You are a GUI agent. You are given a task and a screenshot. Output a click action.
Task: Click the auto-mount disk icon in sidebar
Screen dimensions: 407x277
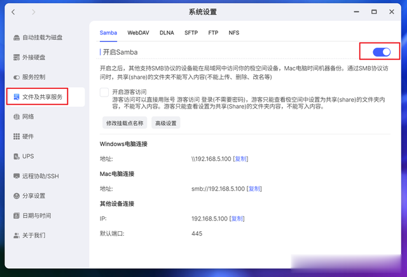coord(17,37)
